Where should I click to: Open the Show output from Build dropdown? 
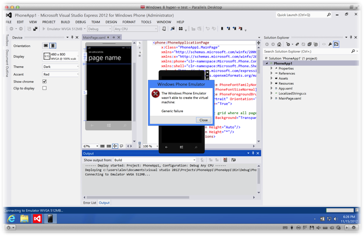pyautogui.click(x=155, y=160)
